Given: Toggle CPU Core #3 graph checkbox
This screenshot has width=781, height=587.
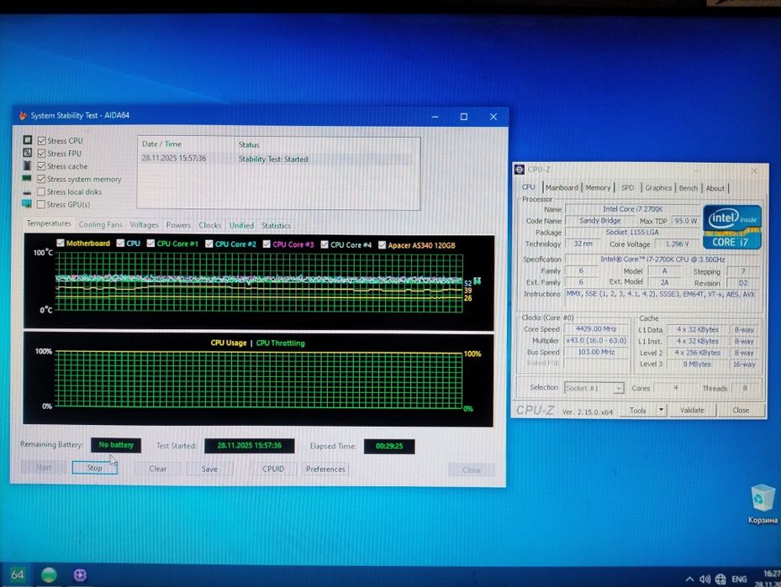Looking at the screenshot, I should tap(267, 244).
